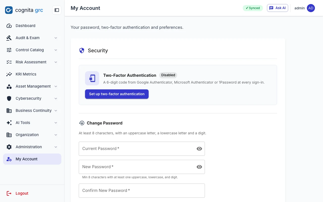Click the Risk Assessment checklist icon
Image resolution: width=323 pixels, height=202 pixels.
(x=9, y=62)
